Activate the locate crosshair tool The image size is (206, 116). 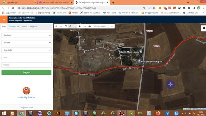[x=70, y=26]
